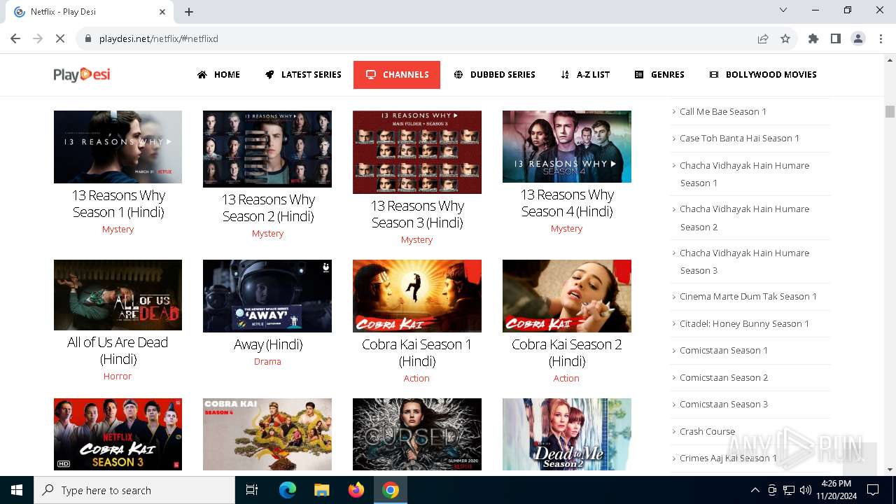896x504 pixels.
Task: Click the PlayDesi logo
Action: 82,74
